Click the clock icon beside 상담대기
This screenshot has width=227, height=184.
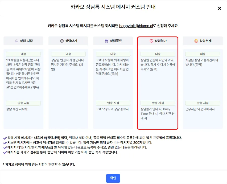(x=62, y=41)
